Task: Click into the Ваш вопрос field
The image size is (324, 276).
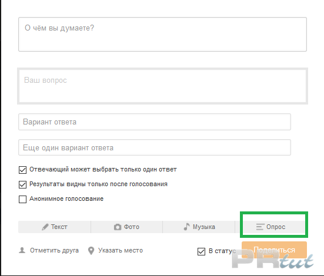Action: pyautogui.click(x=162, y=86)
